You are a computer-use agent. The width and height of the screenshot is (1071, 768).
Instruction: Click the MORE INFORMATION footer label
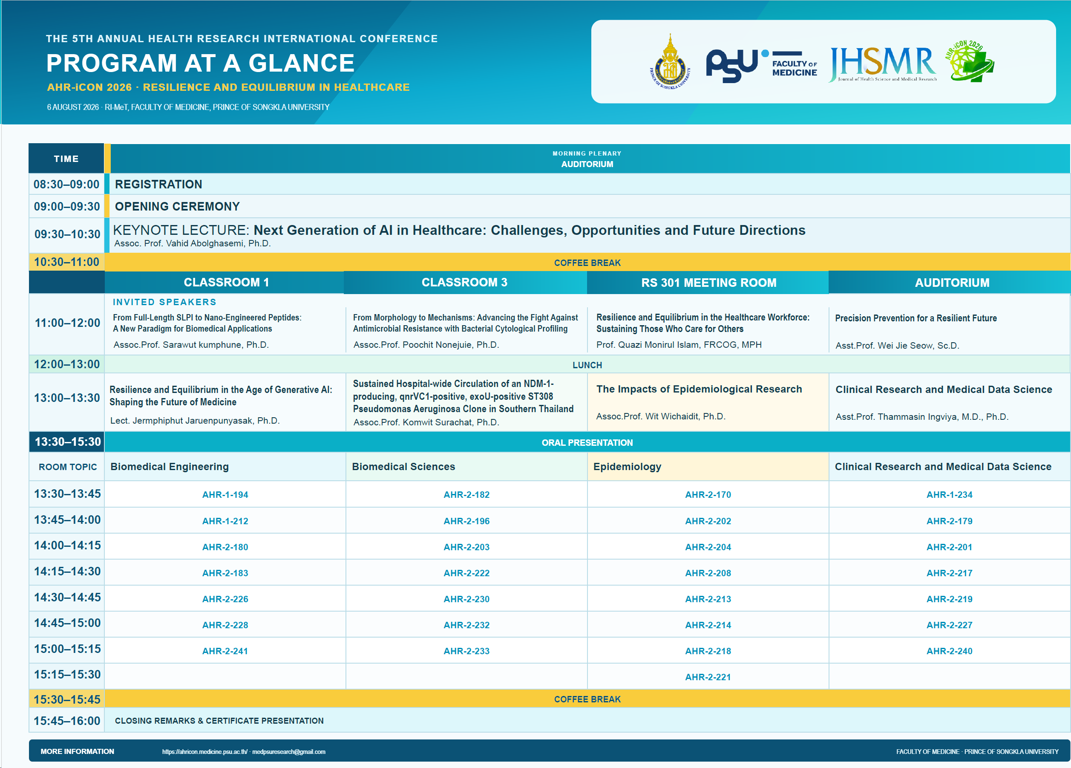click(77, 751)
